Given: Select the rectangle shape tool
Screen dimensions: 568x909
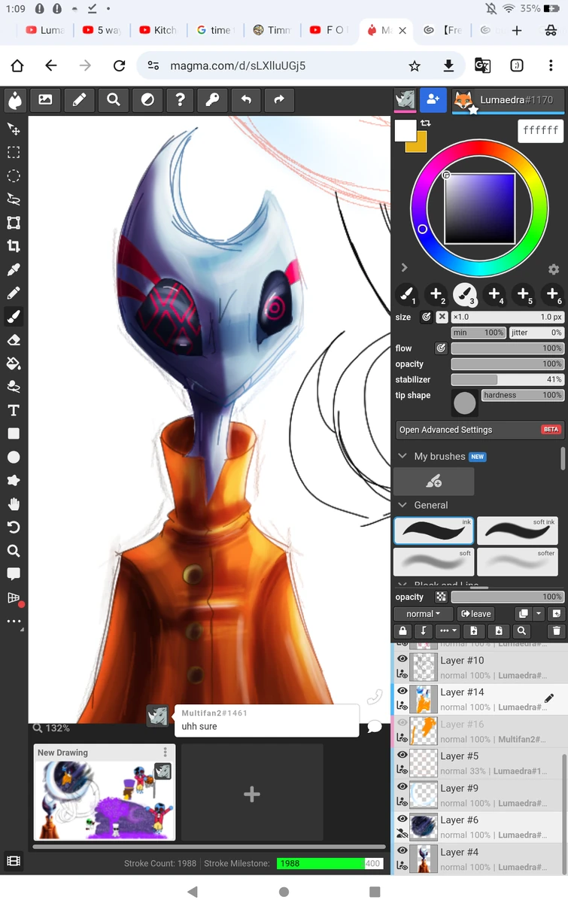Looking at the screenshot, I should (x=14, y=433).
